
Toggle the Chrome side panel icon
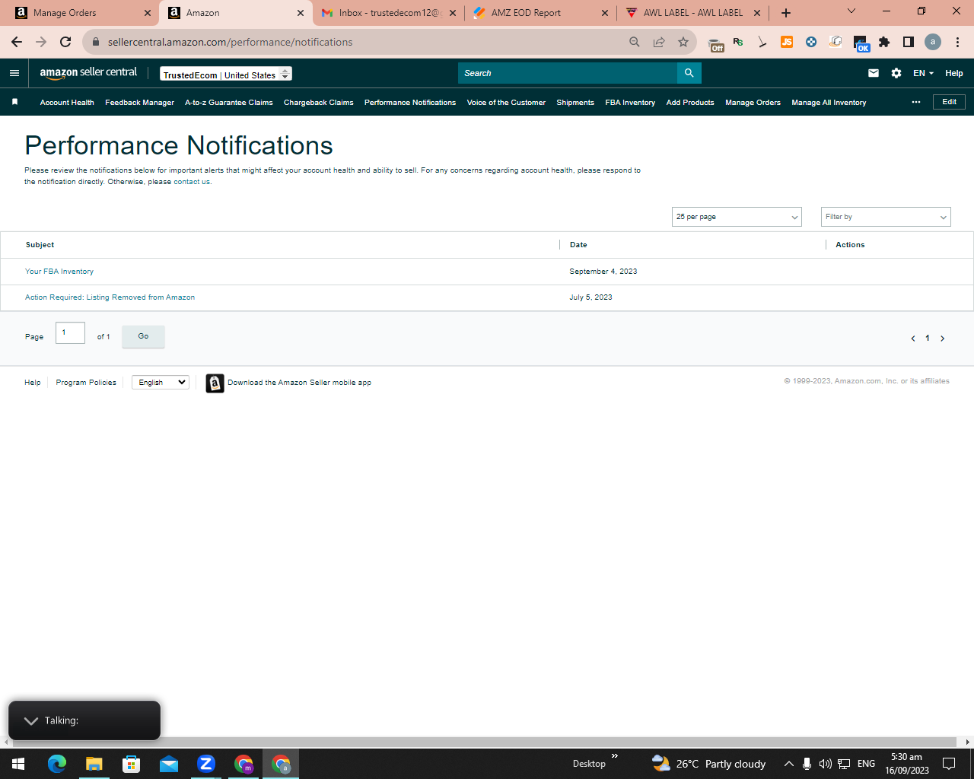(909, 42)
